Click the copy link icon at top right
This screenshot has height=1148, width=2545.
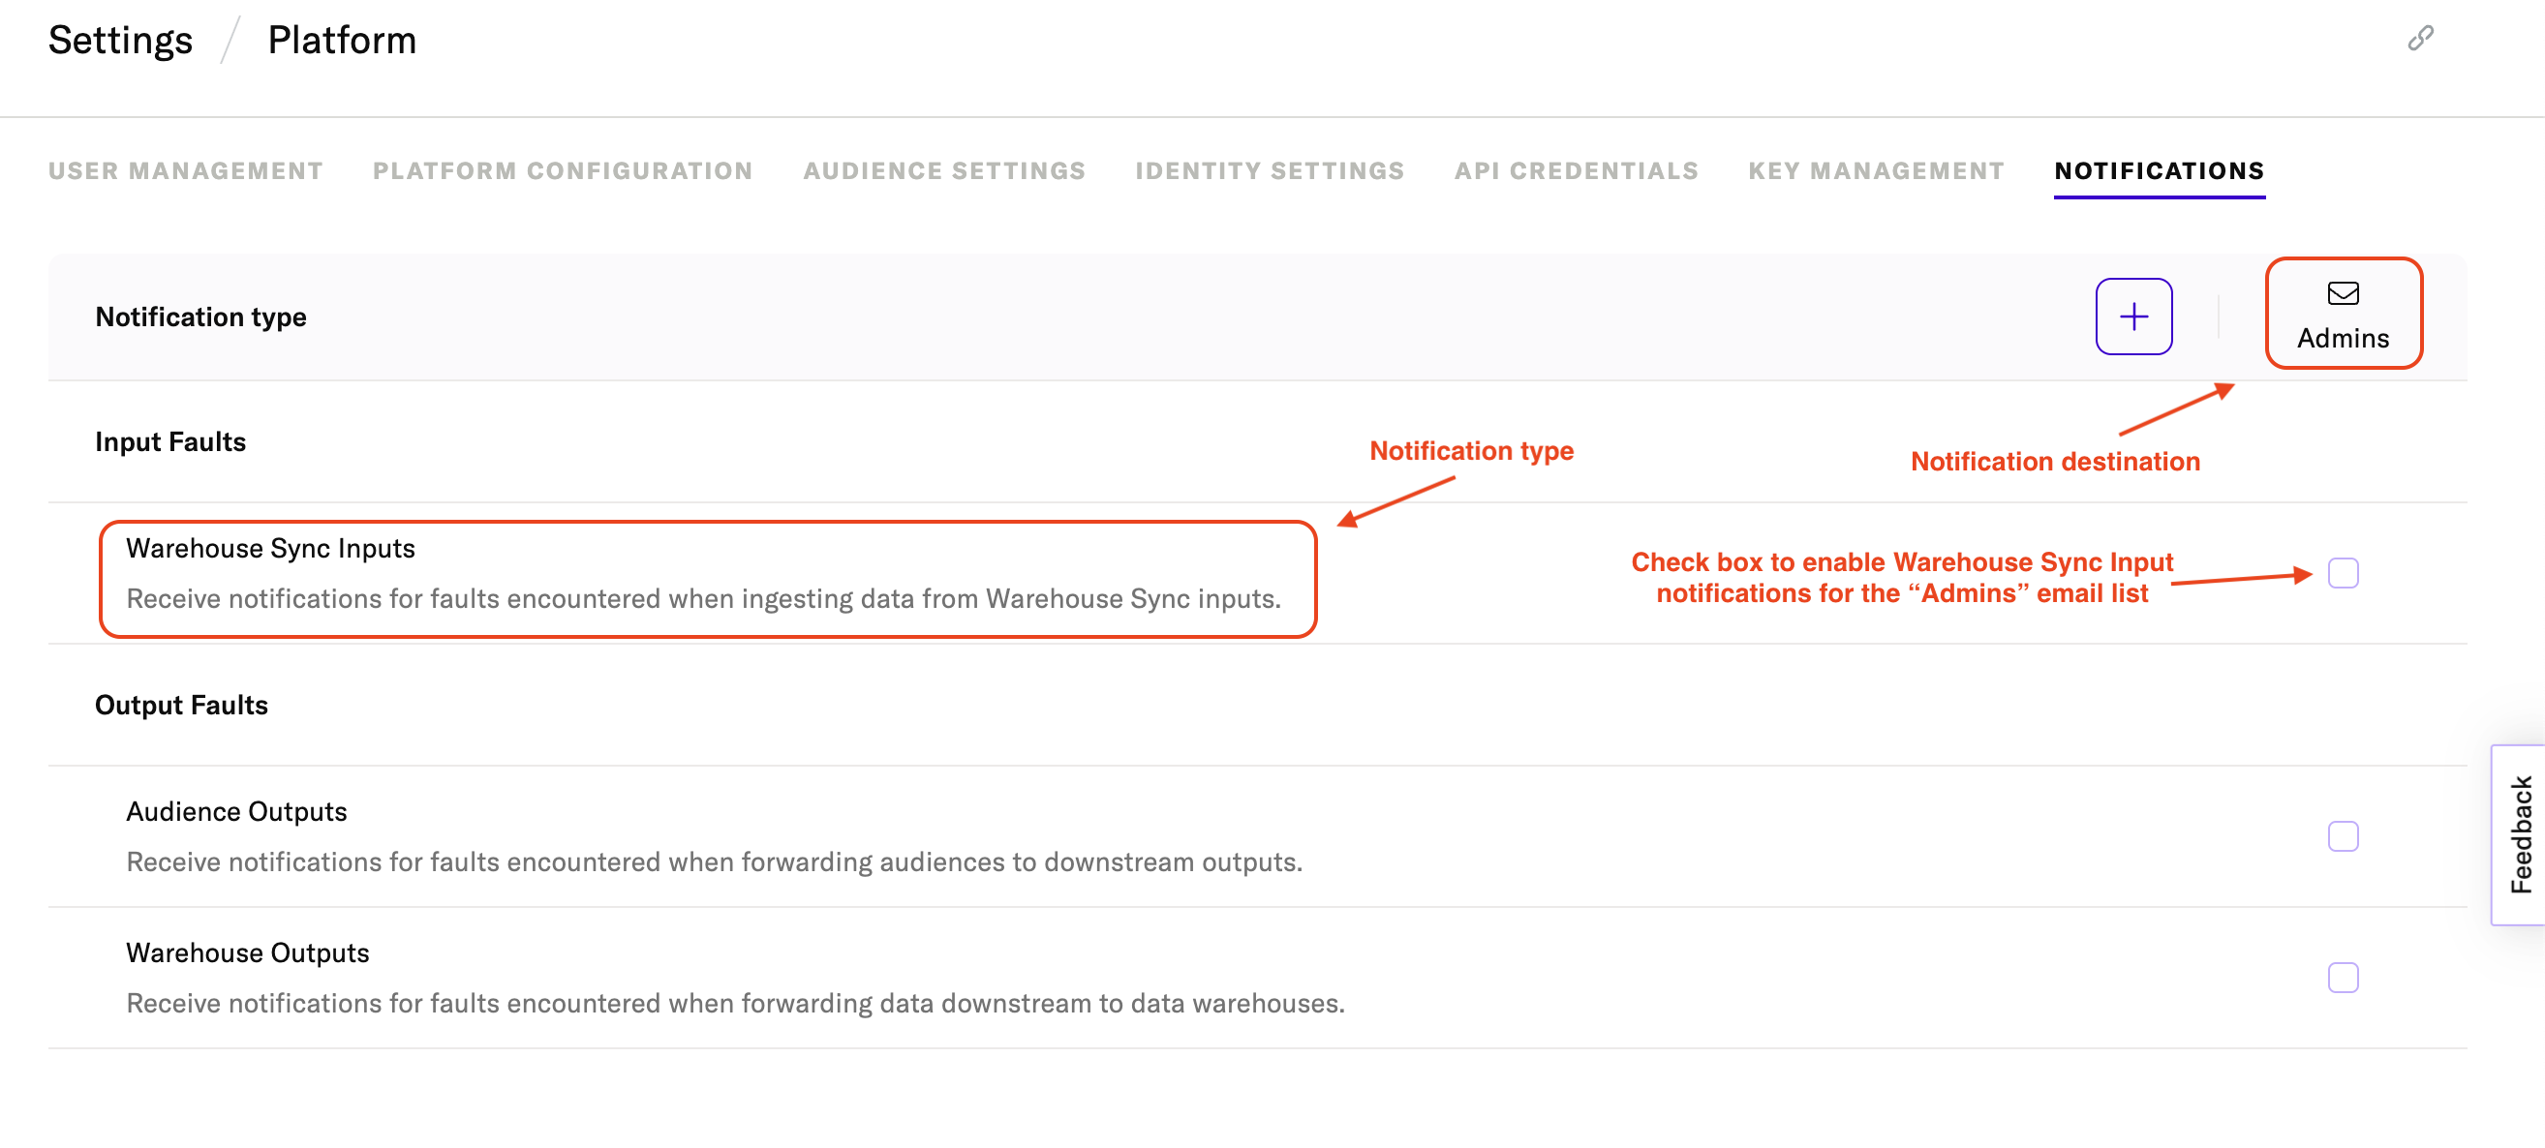[x=2419, y=39]
